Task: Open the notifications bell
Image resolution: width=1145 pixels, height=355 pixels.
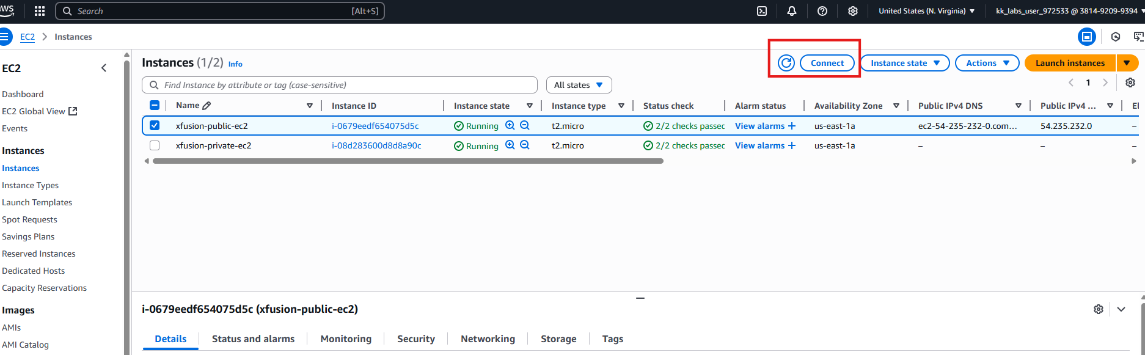Action: pyautogui.click(x=792, y=11)
